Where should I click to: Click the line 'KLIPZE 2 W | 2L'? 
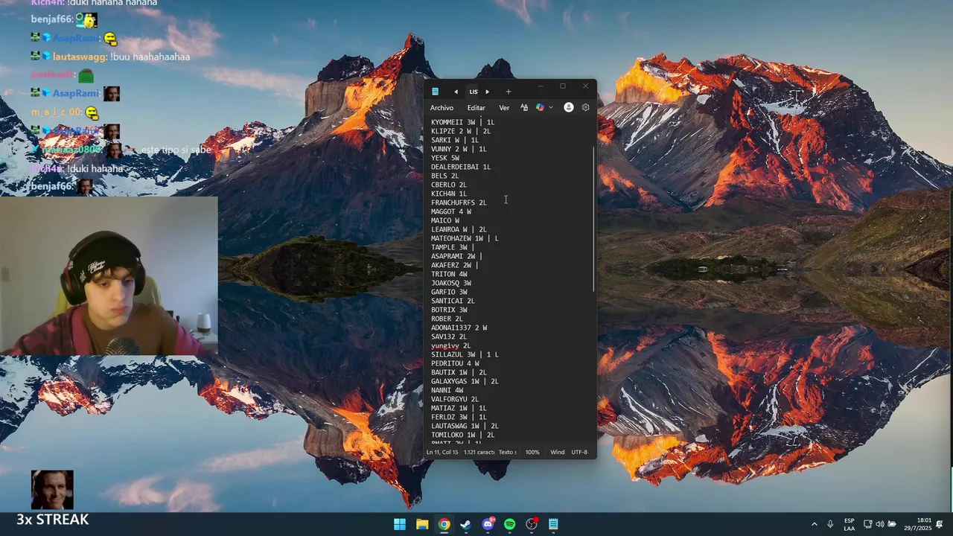461,131
